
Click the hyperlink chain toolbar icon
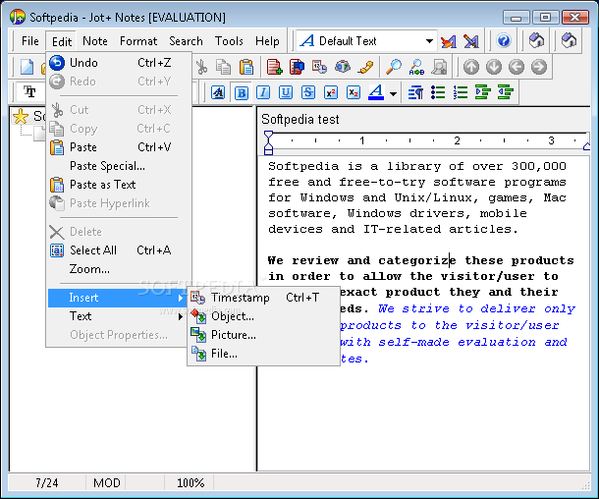pos(365,67)
